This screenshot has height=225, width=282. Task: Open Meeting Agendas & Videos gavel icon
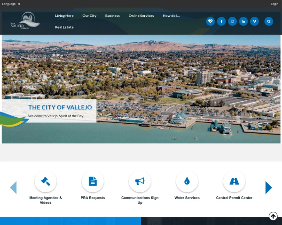coord(46,181)
